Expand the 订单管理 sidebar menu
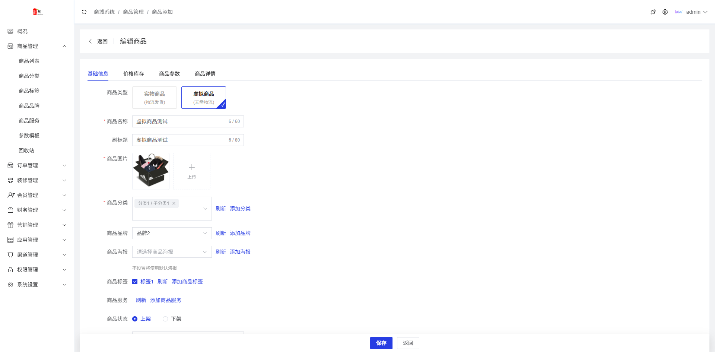Viewport: 715px width, 352px height. (x=37, y=165)
